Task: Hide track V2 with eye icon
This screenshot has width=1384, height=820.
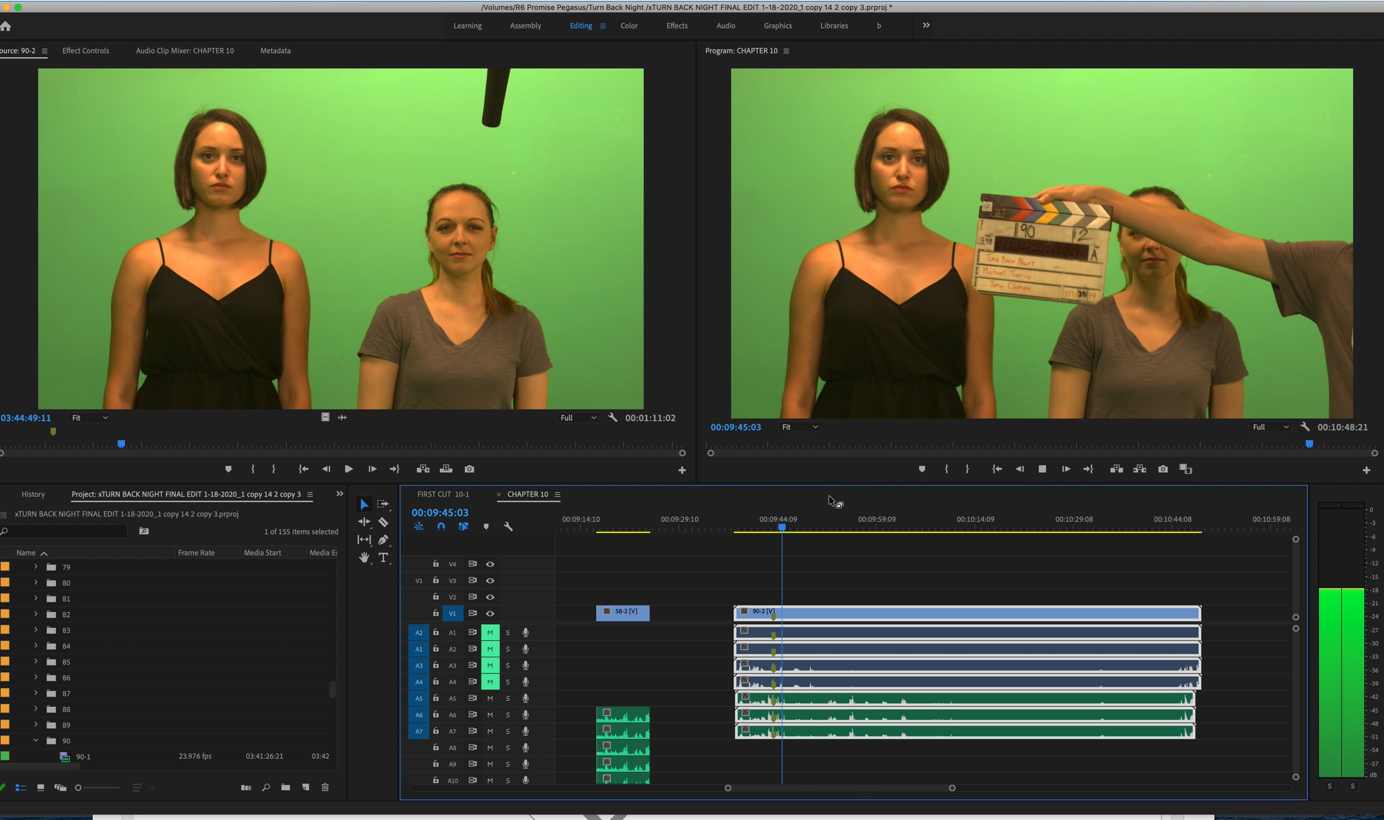Action: [x=490, y=597]
